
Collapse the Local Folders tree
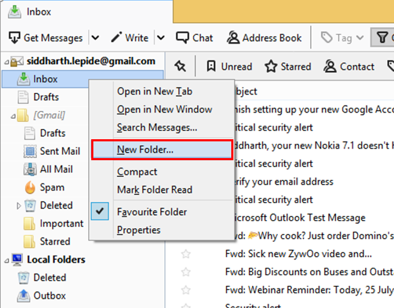click(x=6, y=260)
